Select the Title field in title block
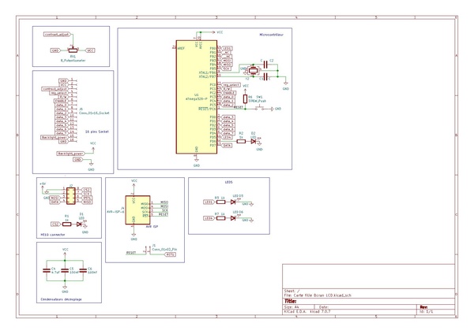 click(291, 301)
